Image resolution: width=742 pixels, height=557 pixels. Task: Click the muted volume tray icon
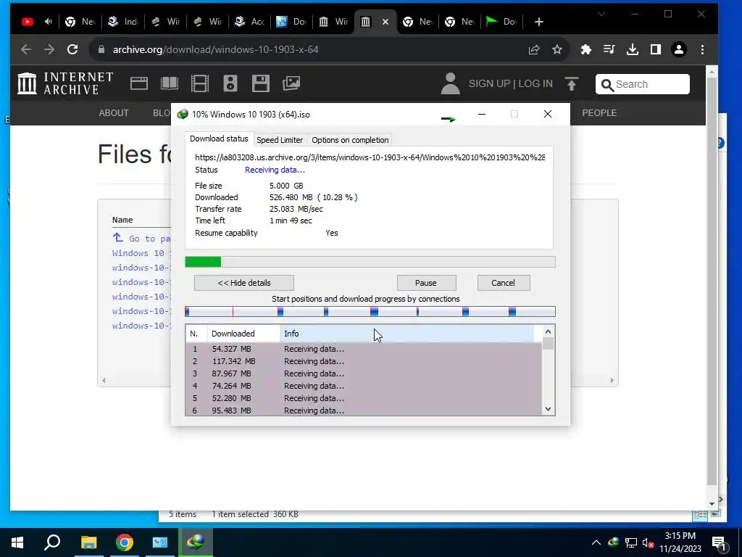point(648,542)
